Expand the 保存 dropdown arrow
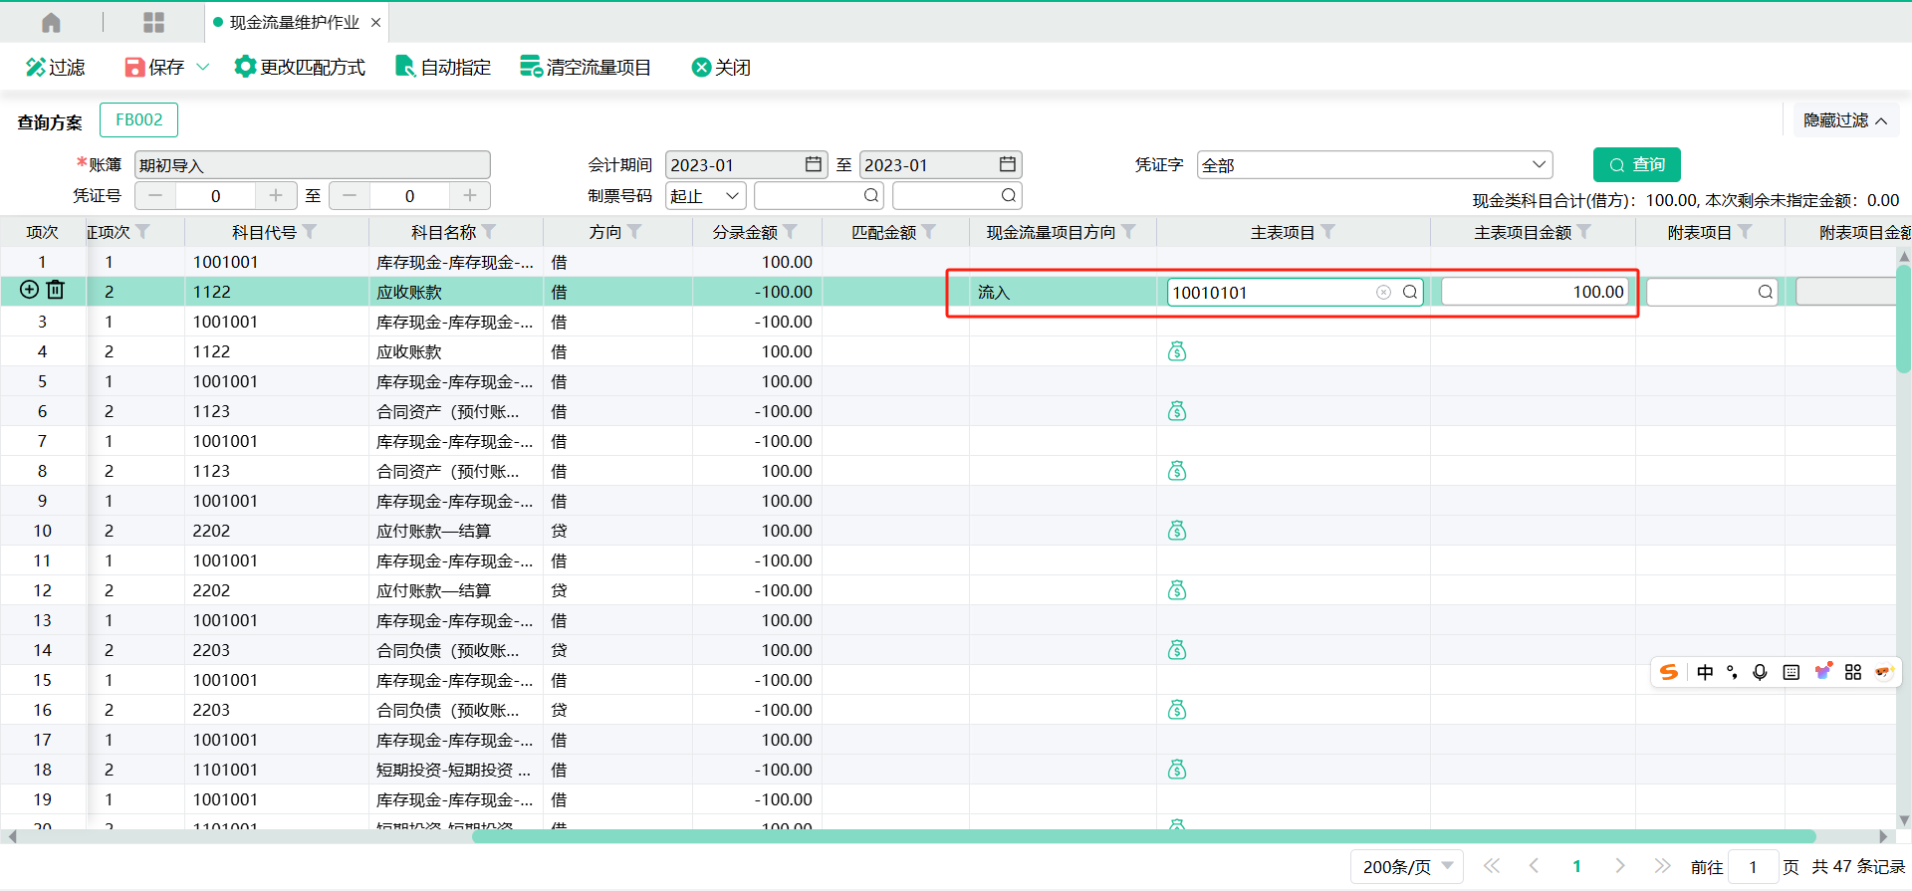Screen dimensions: 1912x891 [x=203, y=67]
